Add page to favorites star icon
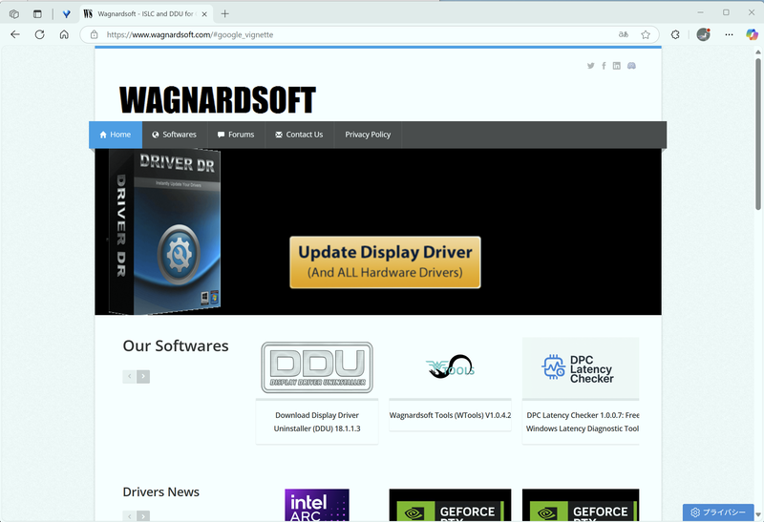764x522 pixels. tap(646, 34)
